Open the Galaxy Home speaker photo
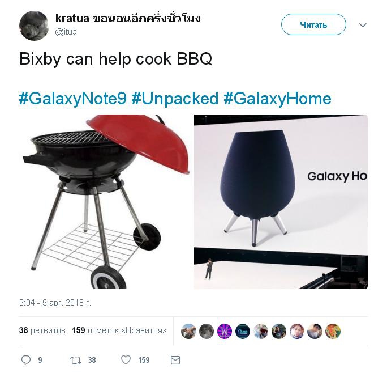387x373 pixels. (281, 202)
